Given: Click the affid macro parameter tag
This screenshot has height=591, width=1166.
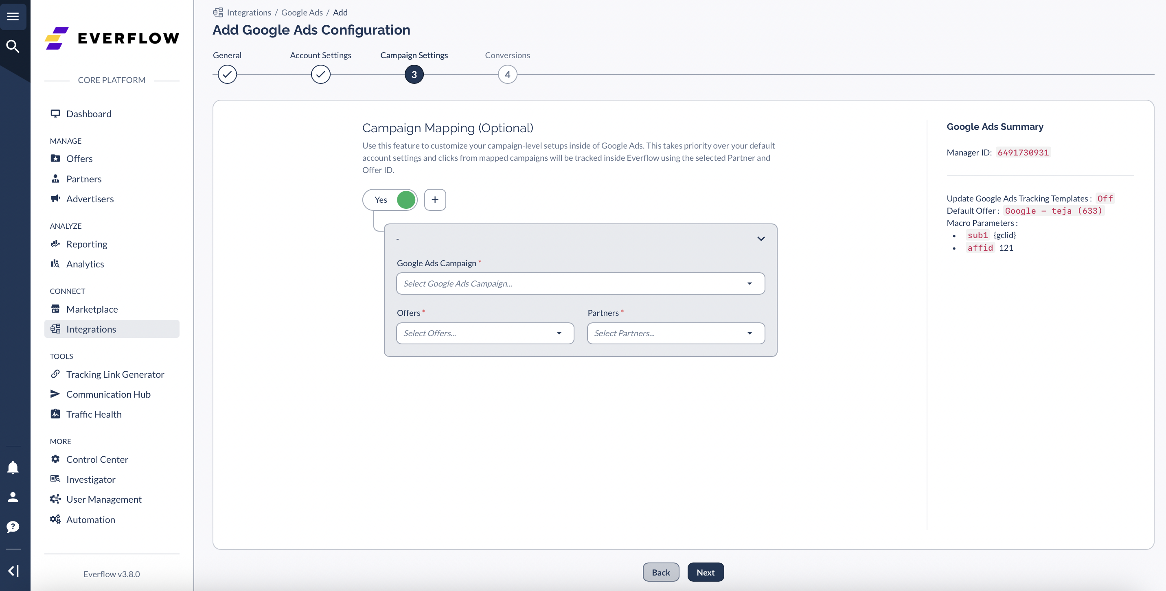Looking at the screenshot, I should [x=980, y=247].
